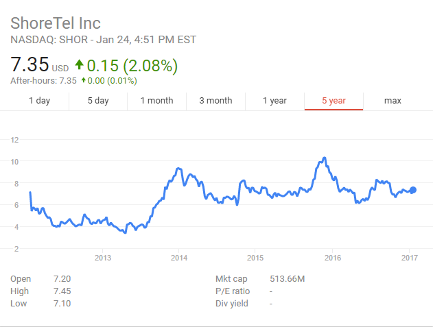Viewport: 433px width, 327px height.
Task: Switch to the 1 day tab
Action: click(x=39, y=101)
